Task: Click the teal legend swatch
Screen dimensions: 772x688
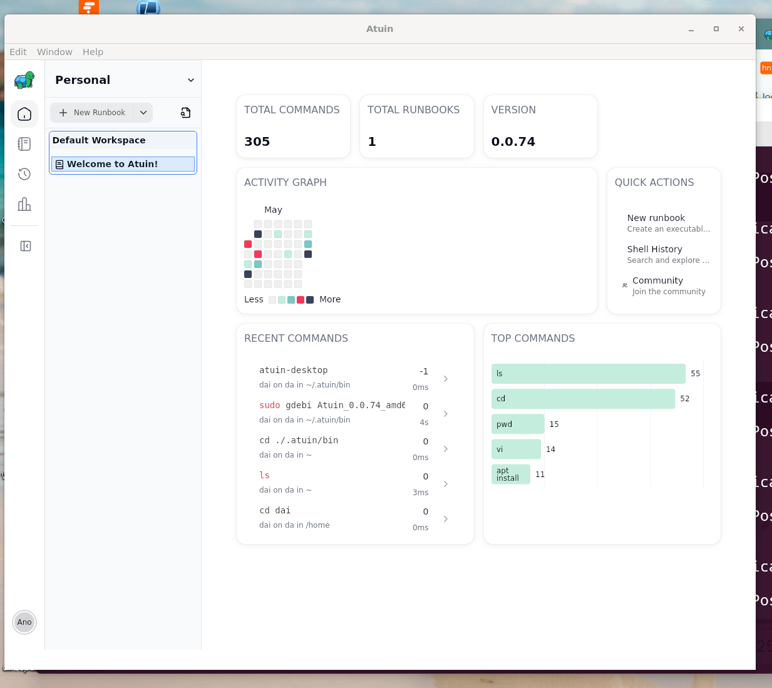Action: tap(291, 300)
